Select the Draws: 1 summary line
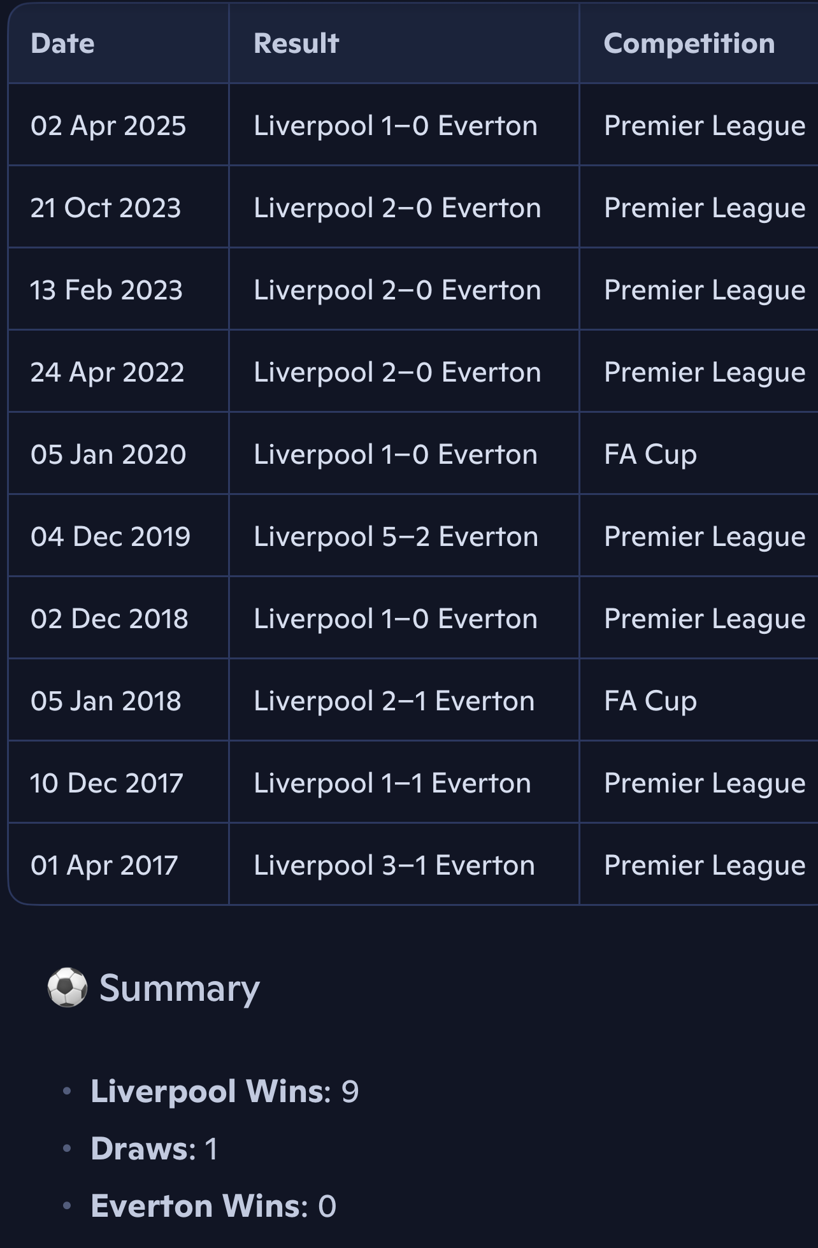 pyautogui.click(x=154, y=1149)
